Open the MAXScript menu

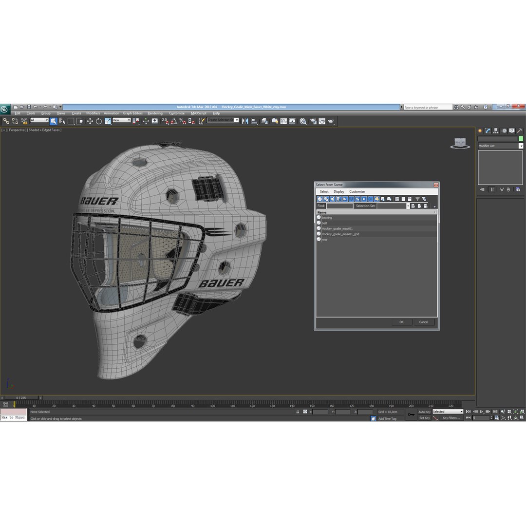click(x=199, y=113)
